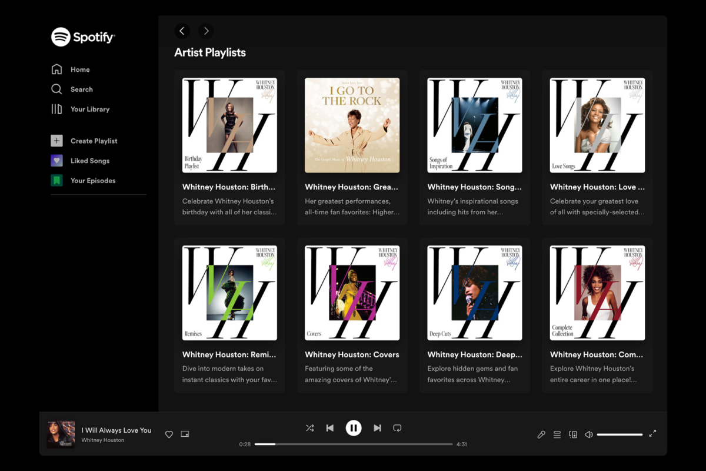Click the 'Whitney Houston: Covers' title
Viewport: 706px width, 471px height.
click(x=352, y=354)
